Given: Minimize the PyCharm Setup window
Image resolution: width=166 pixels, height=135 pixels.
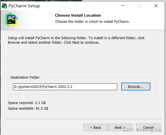Looking at the screenshot, I should tap(123, 6).
